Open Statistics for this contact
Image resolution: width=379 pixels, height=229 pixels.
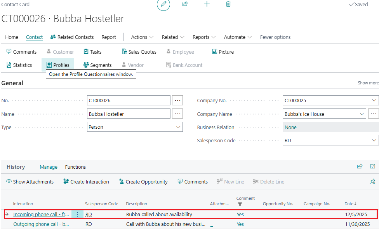coord(19,65)
